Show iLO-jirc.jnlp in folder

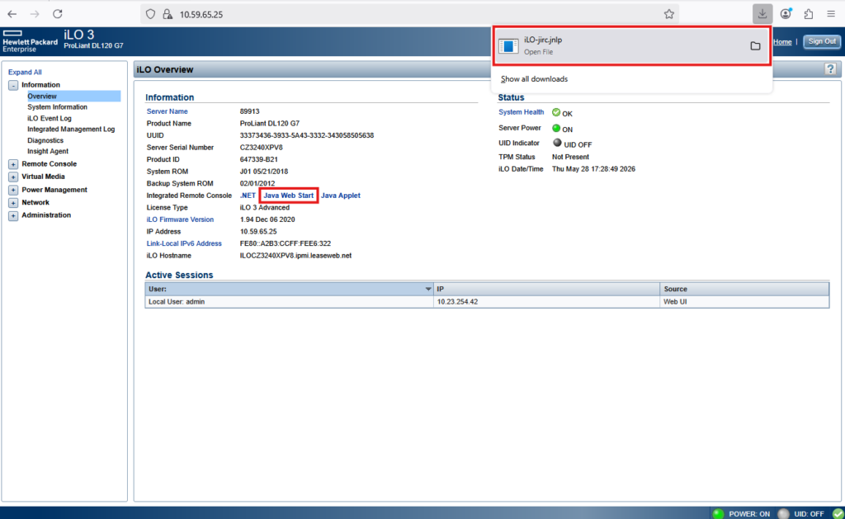(755, 46)
